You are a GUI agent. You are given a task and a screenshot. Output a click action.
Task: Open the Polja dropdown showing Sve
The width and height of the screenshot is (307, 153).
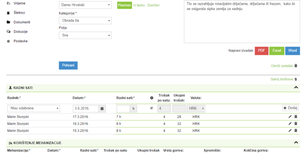coord(85,35)
